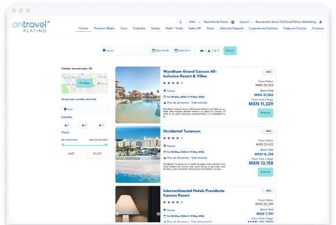Open the Autos menu item
336x225 pixels.
pos(210,28)
